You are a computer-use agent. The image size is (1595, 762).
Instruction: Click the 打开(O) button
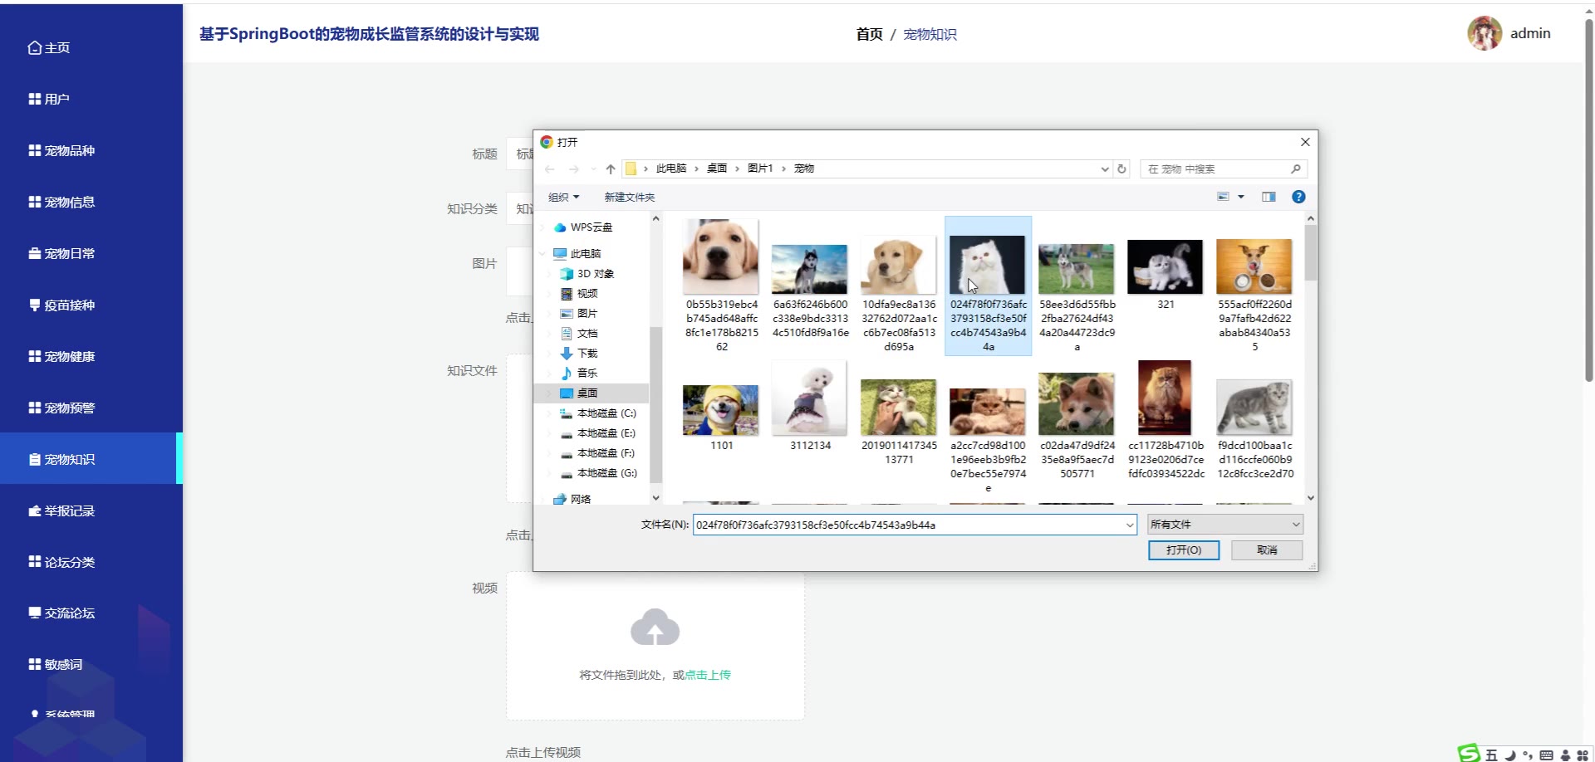coord(1184,550)
